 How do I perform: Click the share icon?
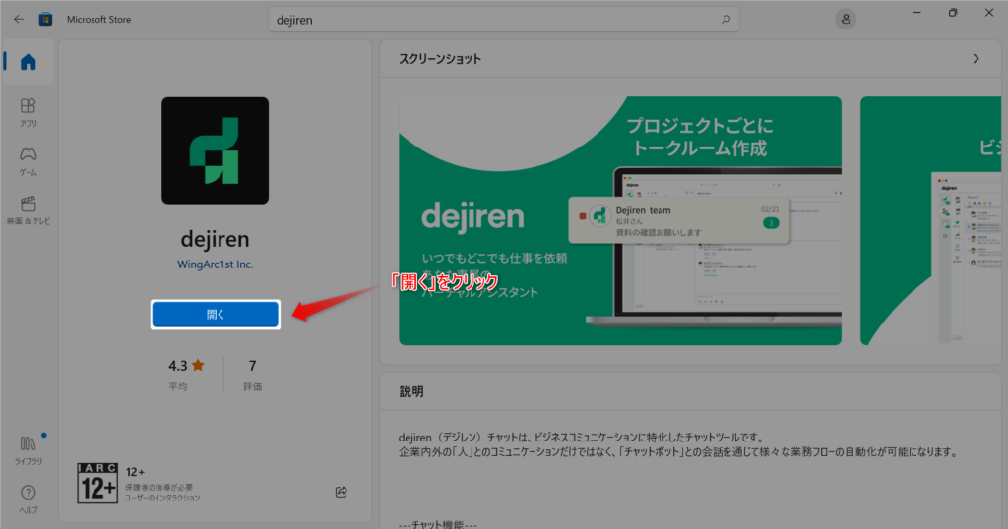342,492
